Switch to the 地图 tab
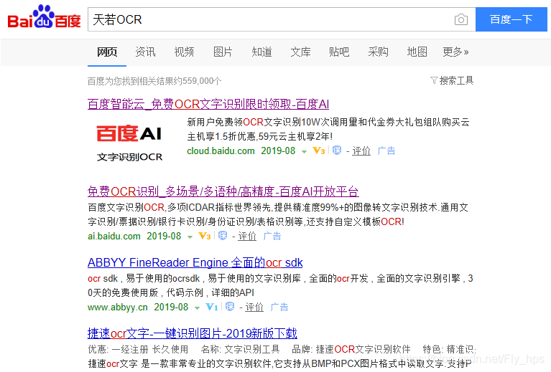551x372 pixels. (417, 52)
